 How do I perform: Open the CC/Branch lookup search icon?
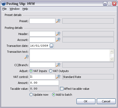(x=58, y=65)
